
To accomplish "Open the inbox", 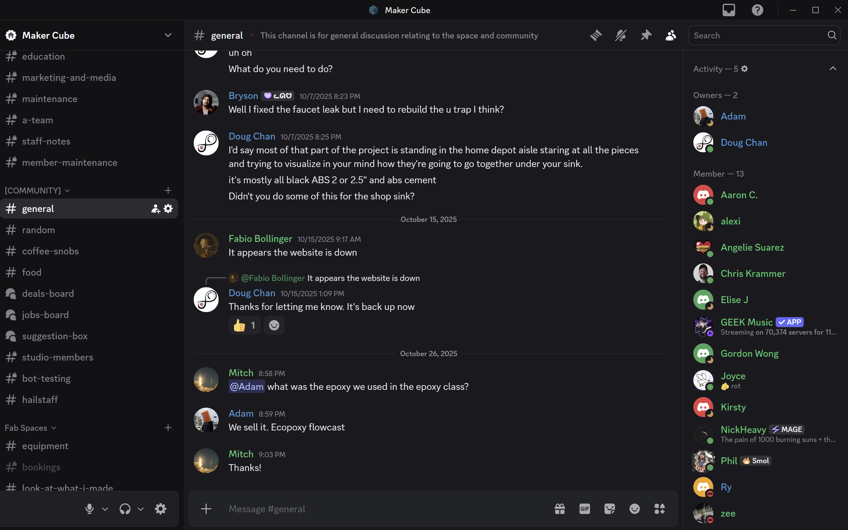I will point(729,10).
